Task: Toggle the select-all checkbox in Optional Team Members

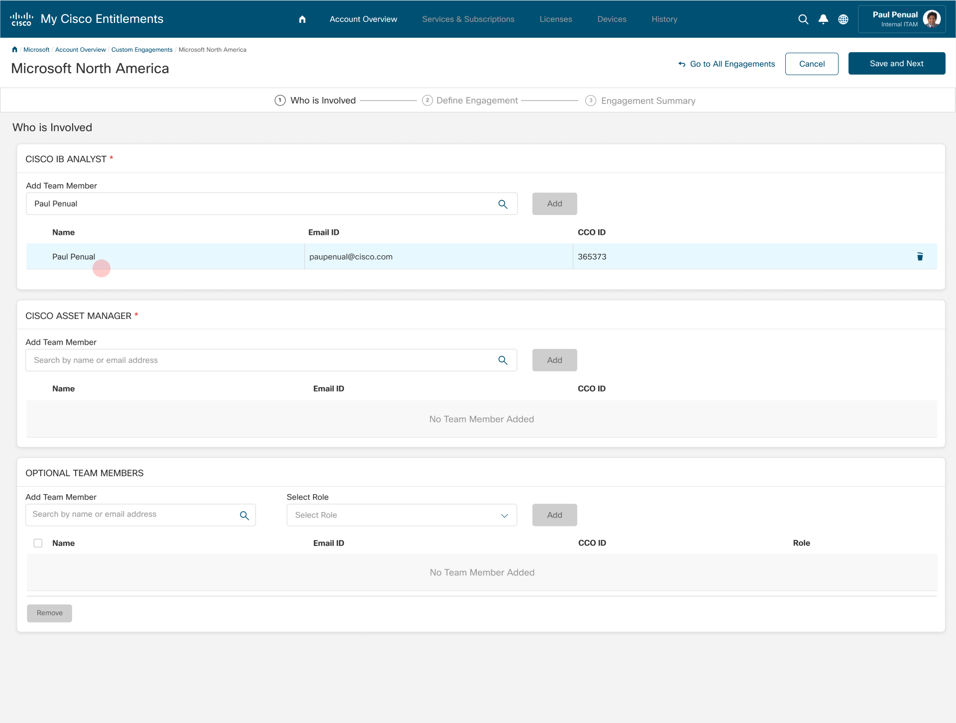Action: point(38,543)
